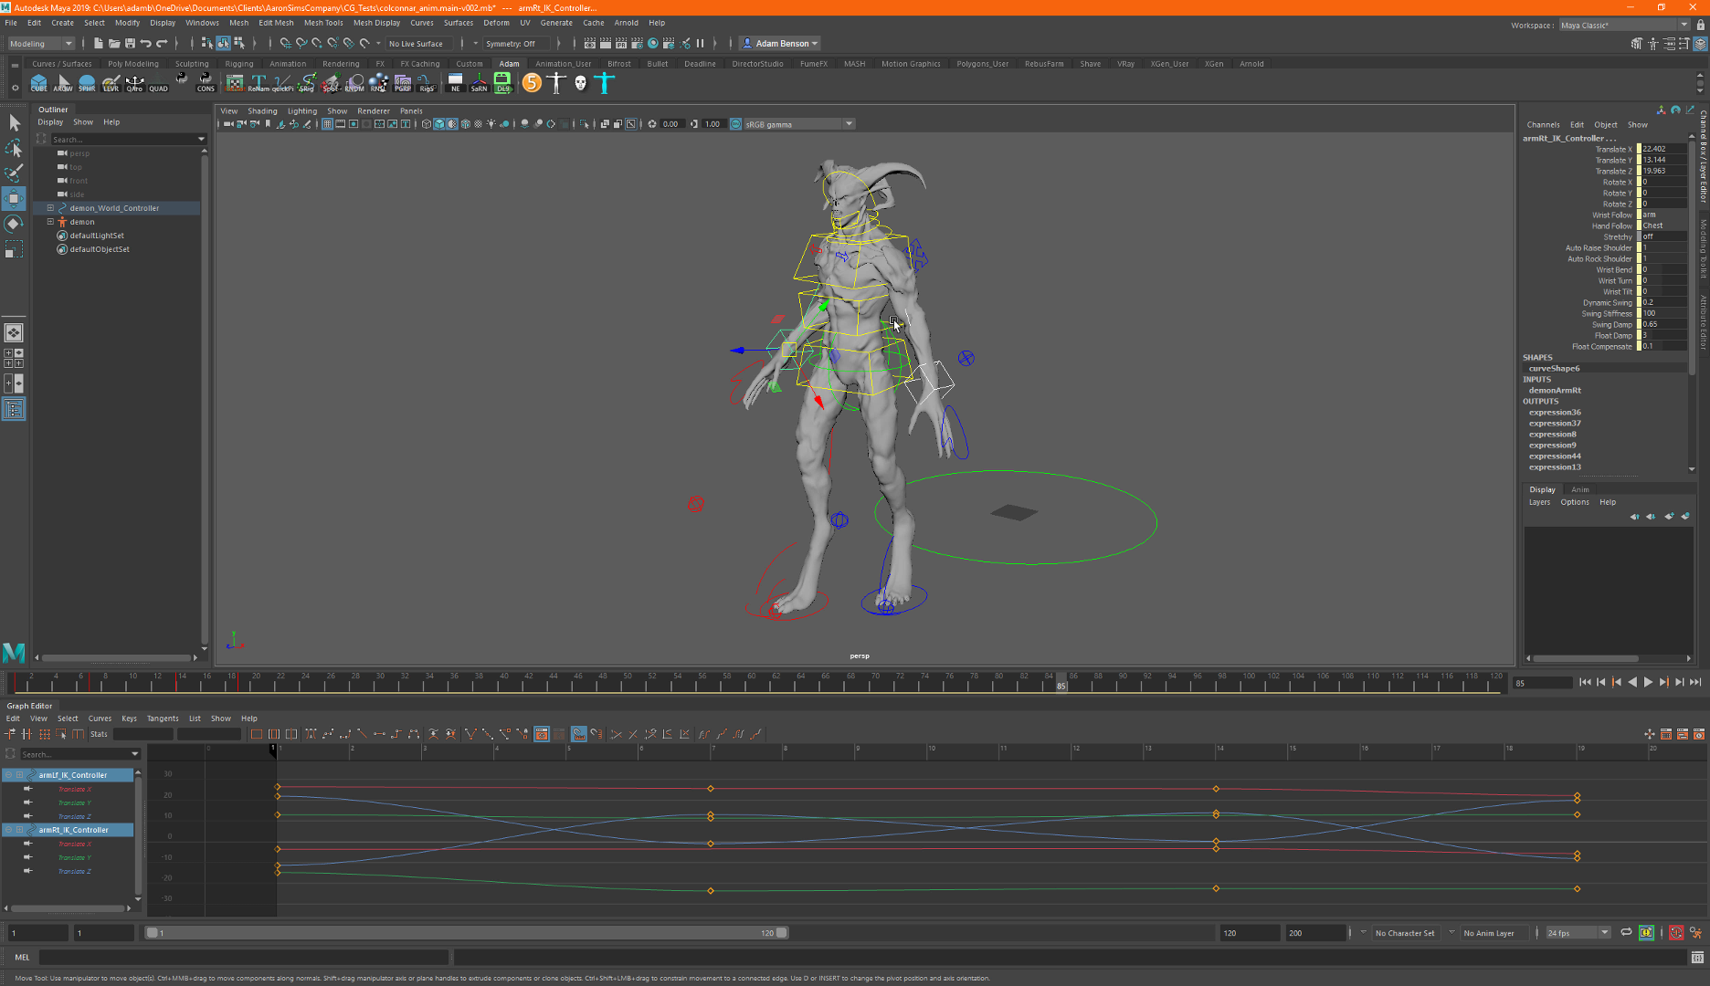Switch to the Rigging shelf tab

pyautogui.click(x=239, y=64)
